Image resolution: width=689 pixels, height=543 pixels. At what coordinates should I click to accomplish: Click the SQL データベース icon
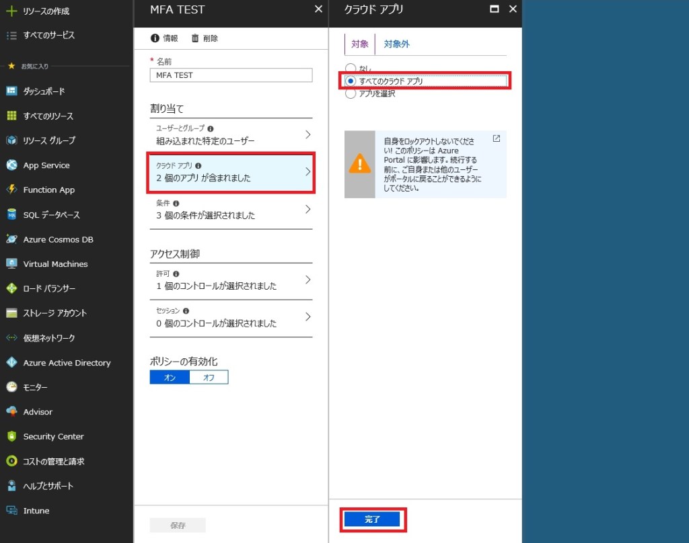click(x=11, y=214)
